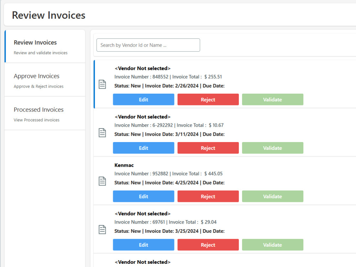Validate invoice number 848552
The height and width of the screenshot is (267, 356).
click(x=272, y=99)
